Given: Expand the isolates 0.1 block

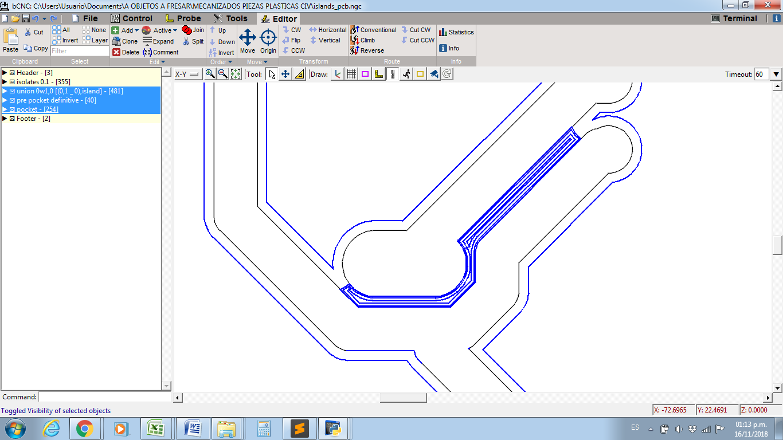Looking at the screenshot, I should pyautogui.click(x=5, y=82).
